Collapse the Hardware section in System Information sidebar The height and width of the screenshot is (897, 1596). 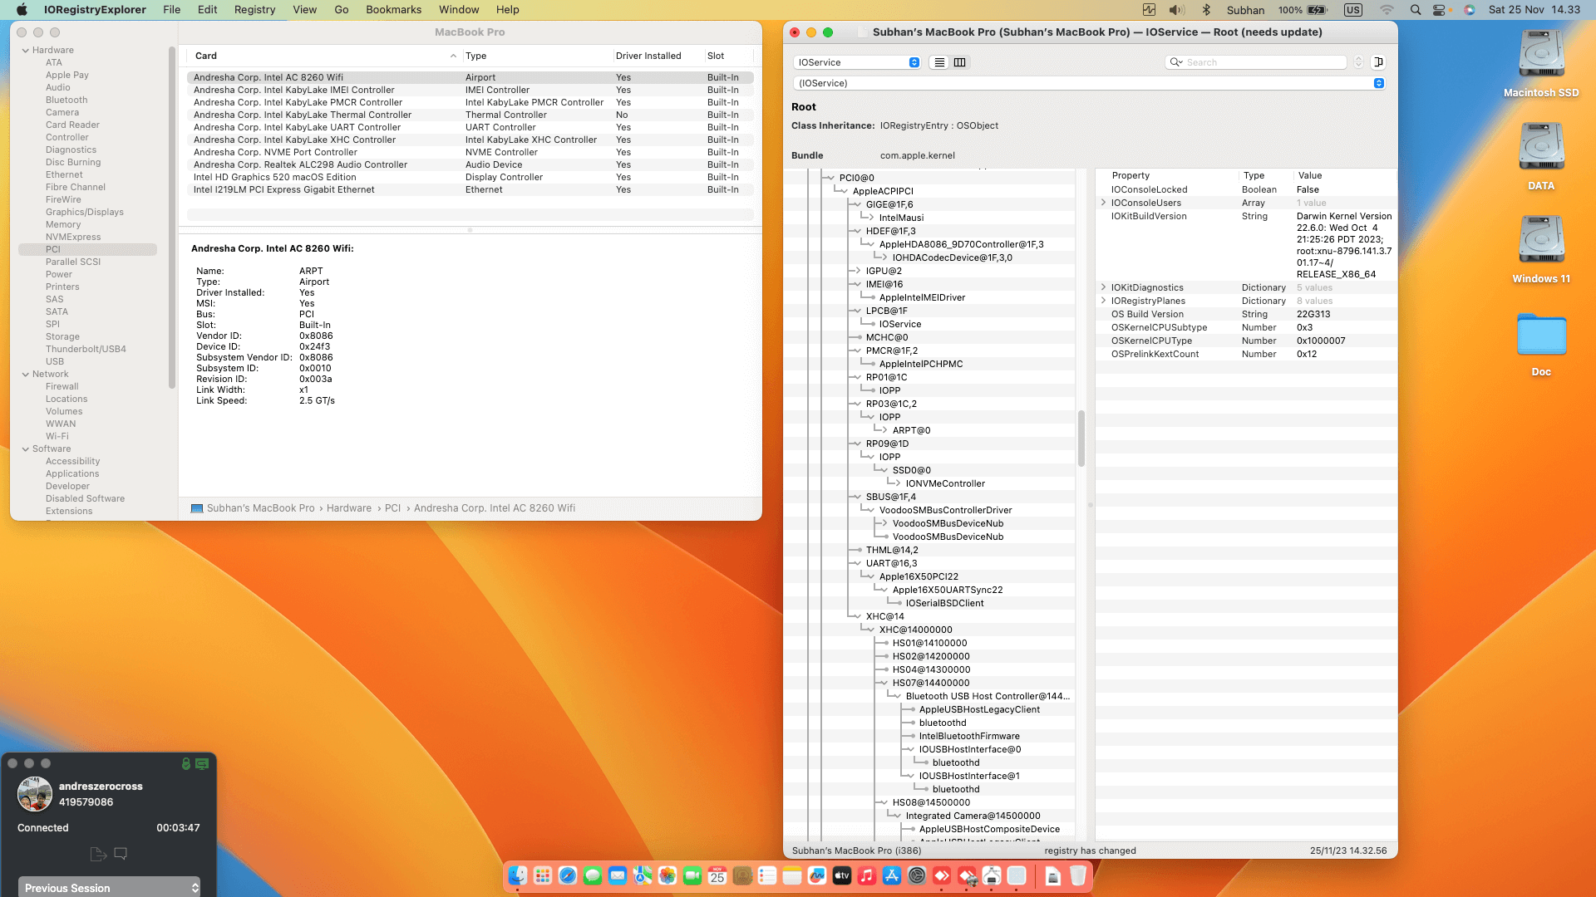(x=26, y=51)
